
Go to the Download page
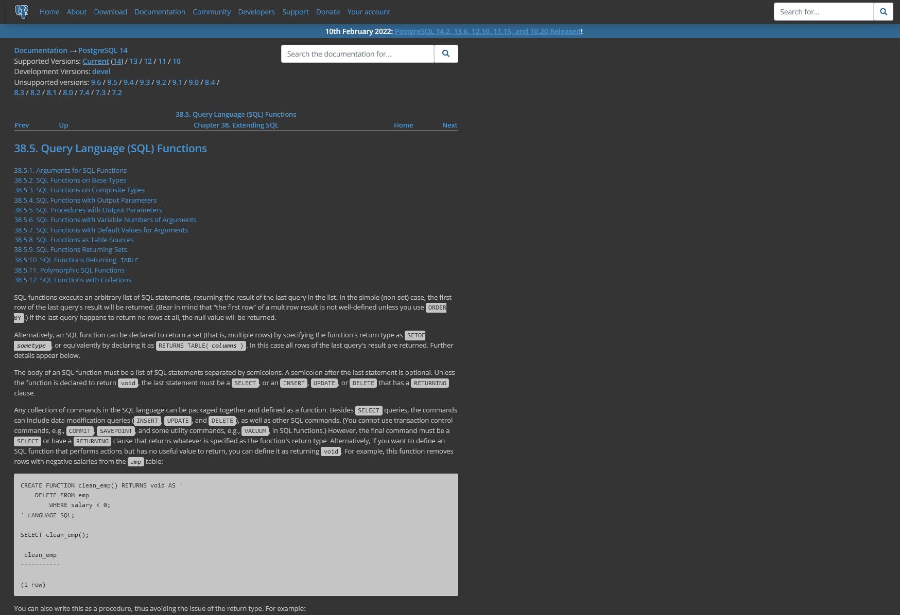[x=110, y=12]
